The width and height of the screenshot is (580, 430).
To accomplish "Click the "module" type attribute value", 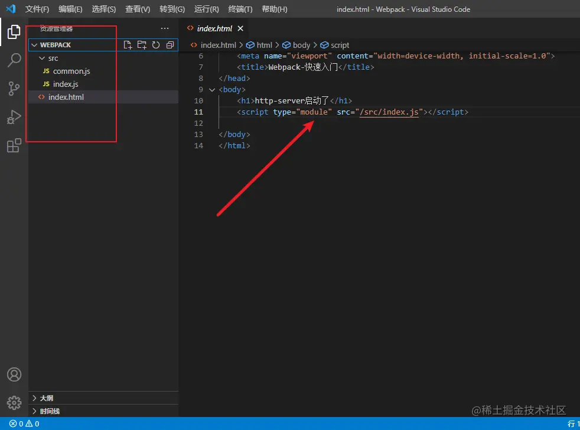I will point(314,112).
